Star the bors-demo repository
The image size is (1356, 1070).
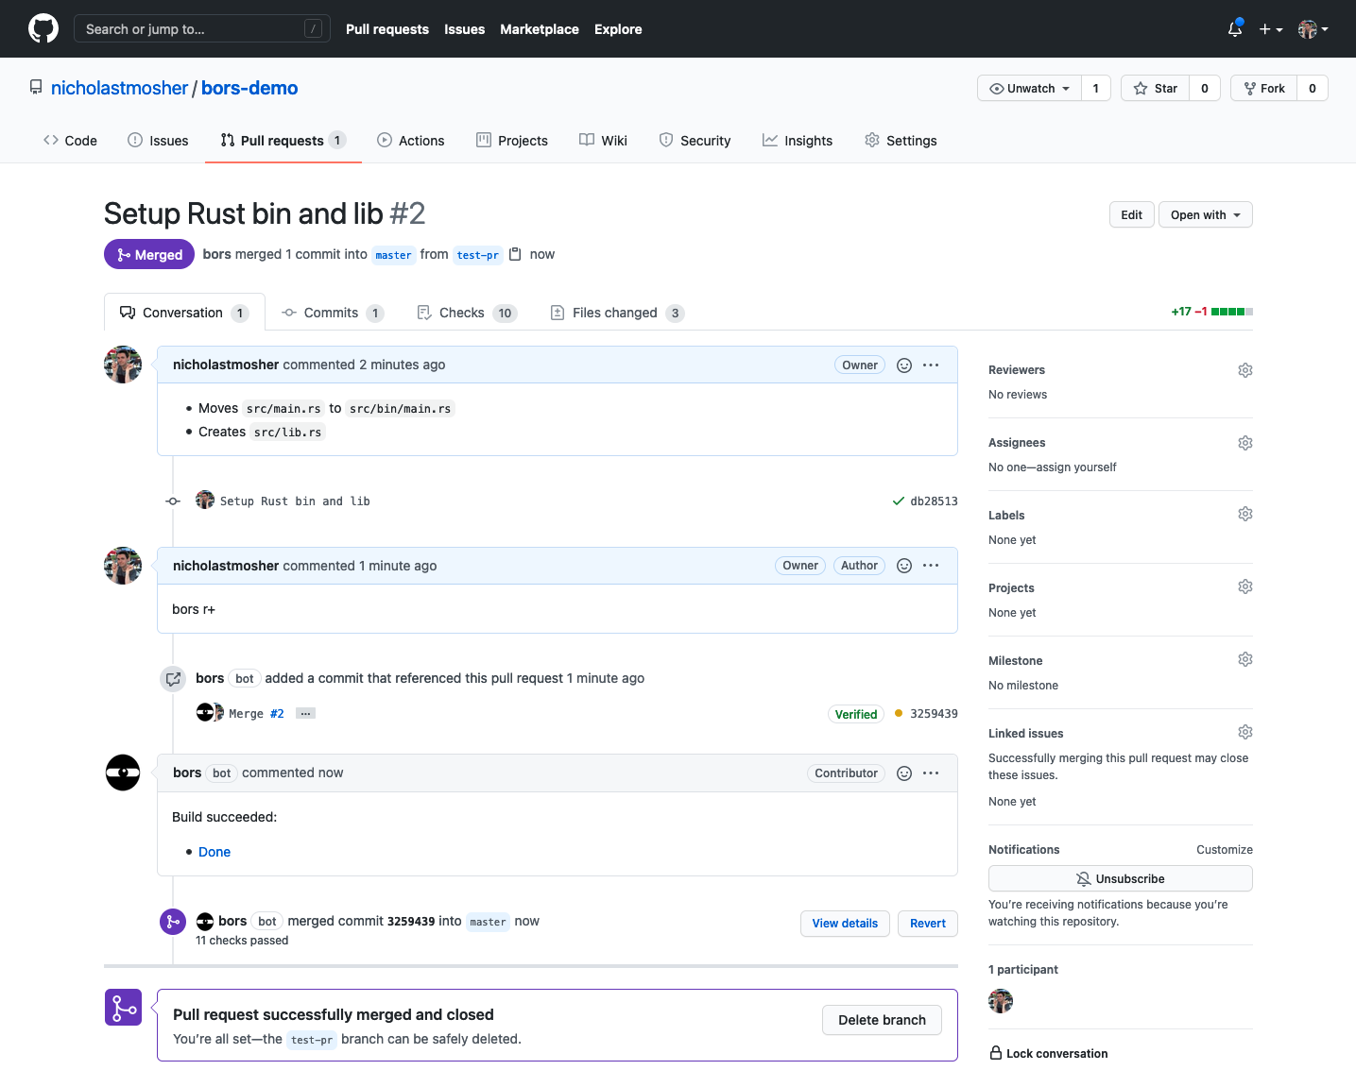coord(1154,88)
